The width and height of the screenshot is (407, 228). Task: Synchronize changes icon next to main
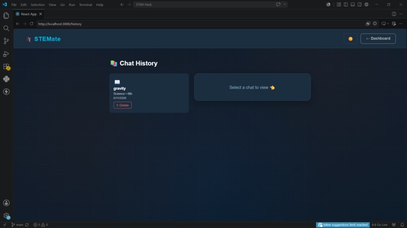pyautogui.click(x=27, y=225)
